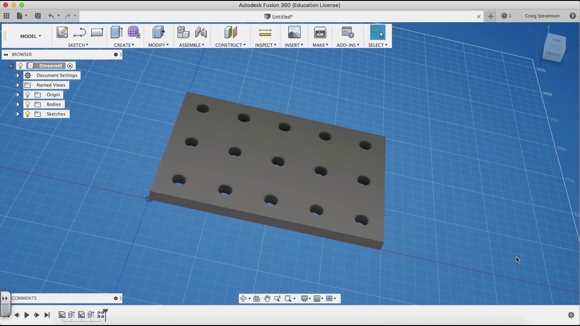Select the sketch Line tool
580x326 pixels.
pos(80,33)
